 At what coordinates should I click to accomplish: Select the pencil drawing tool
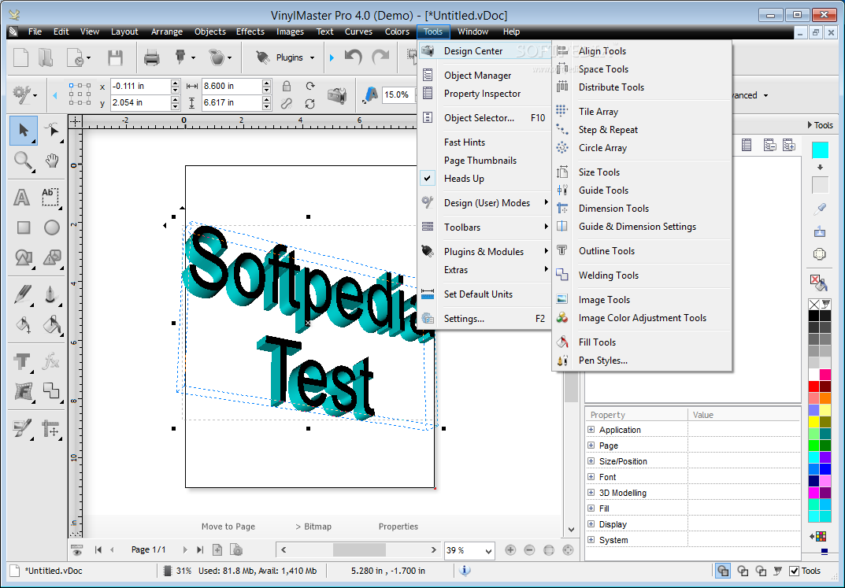(23, 294)
